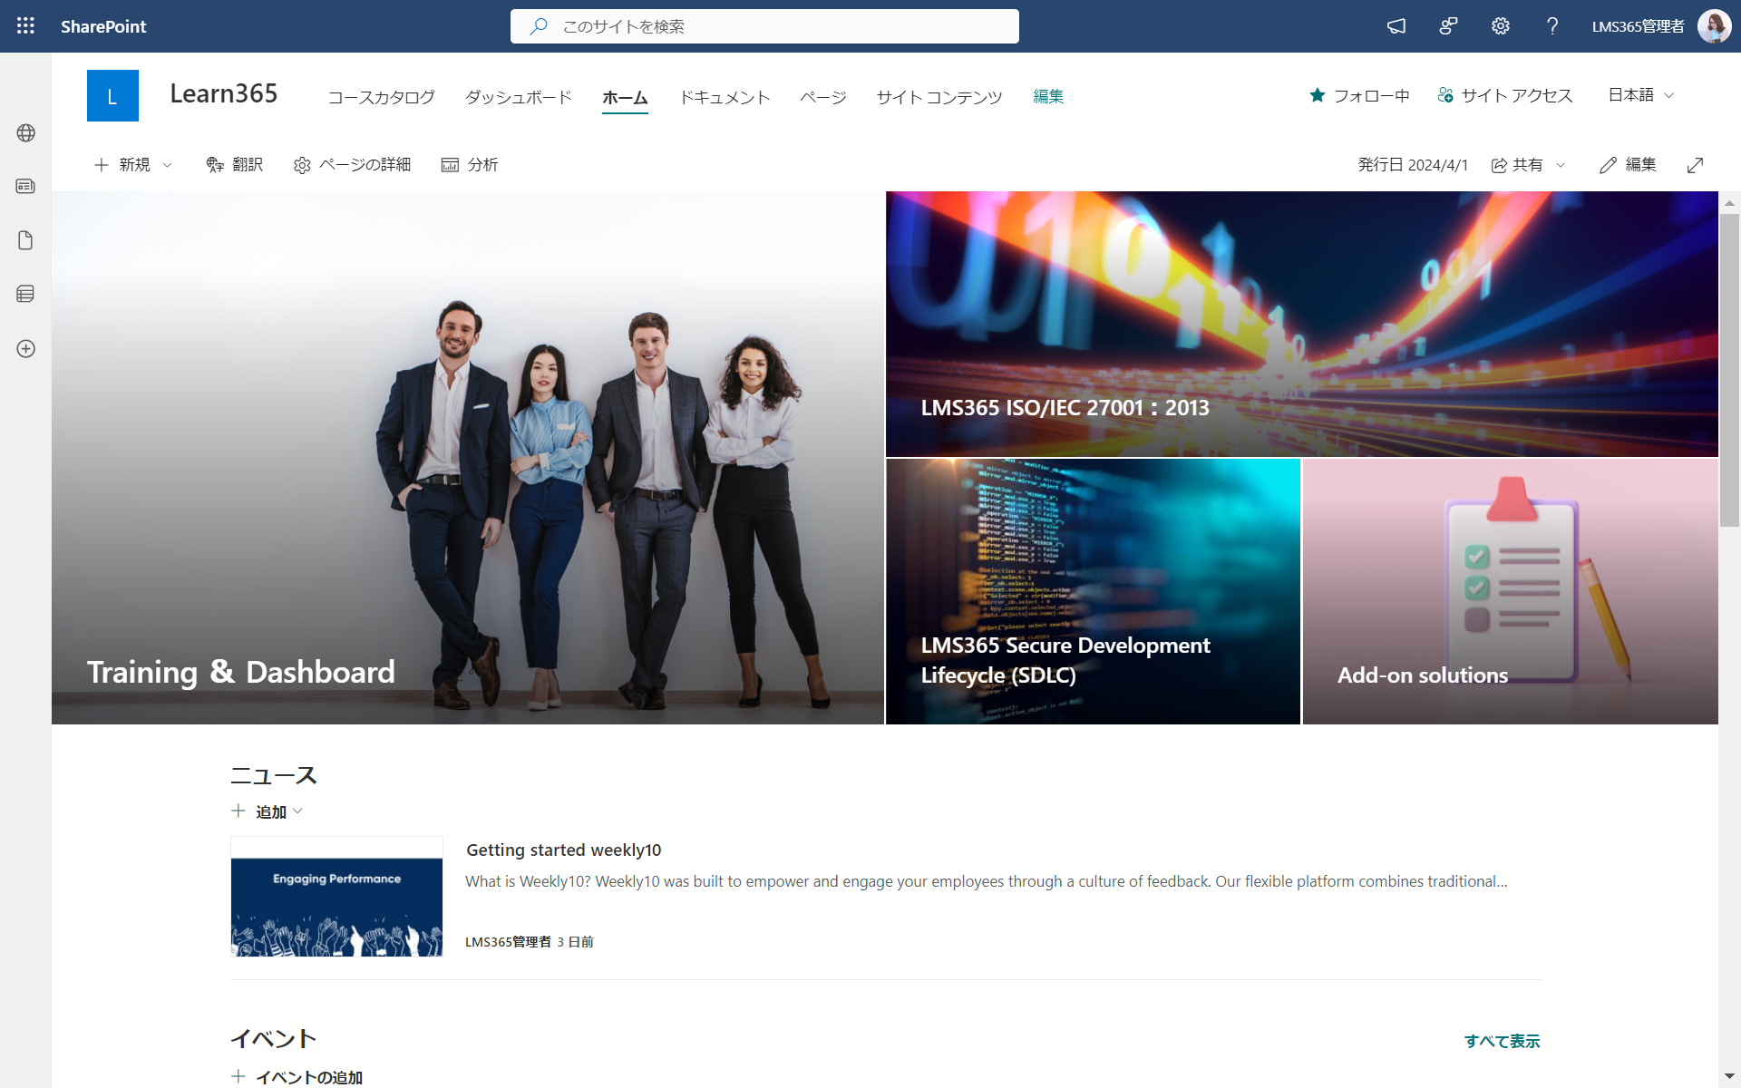Open the lists icon in left rail
The image size is (1741, 1088).
point(25,294)
